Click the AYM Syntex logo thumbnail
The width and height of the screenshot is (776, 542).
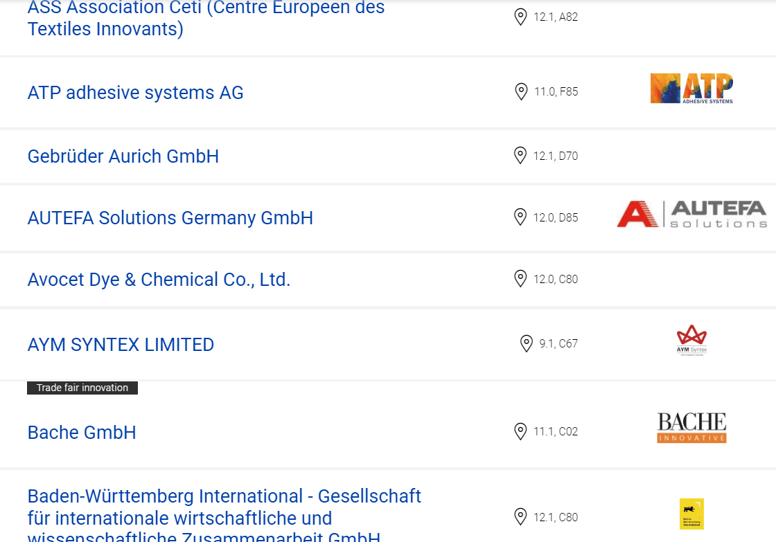(692, 341)
